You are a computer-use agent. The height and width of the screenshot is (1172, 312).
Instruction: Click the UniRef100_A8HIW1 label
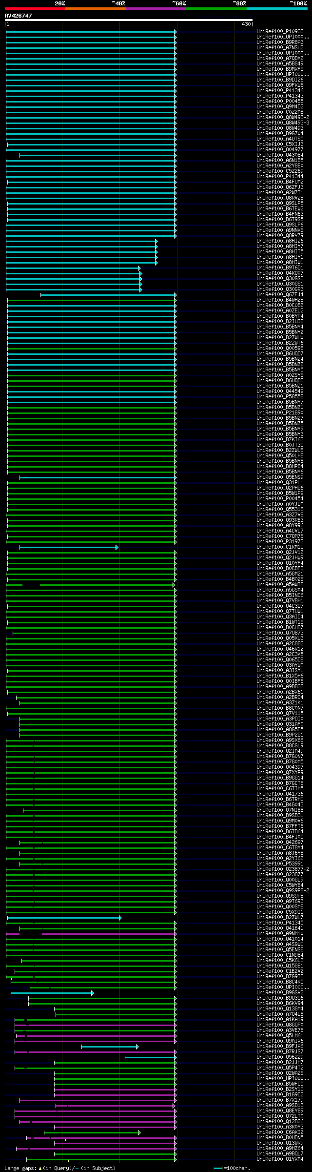pyautogui.click(x=280, y=263)
